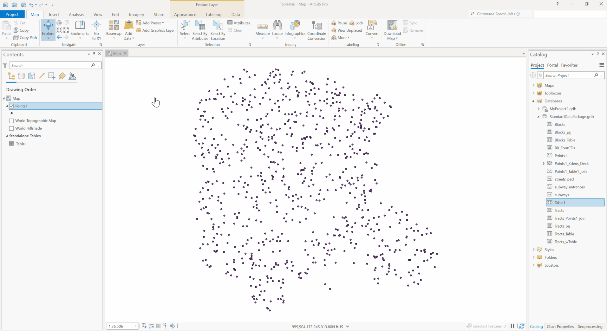Click the Save project icon
This screenshot has height=331, width=607.
(23, 4)
